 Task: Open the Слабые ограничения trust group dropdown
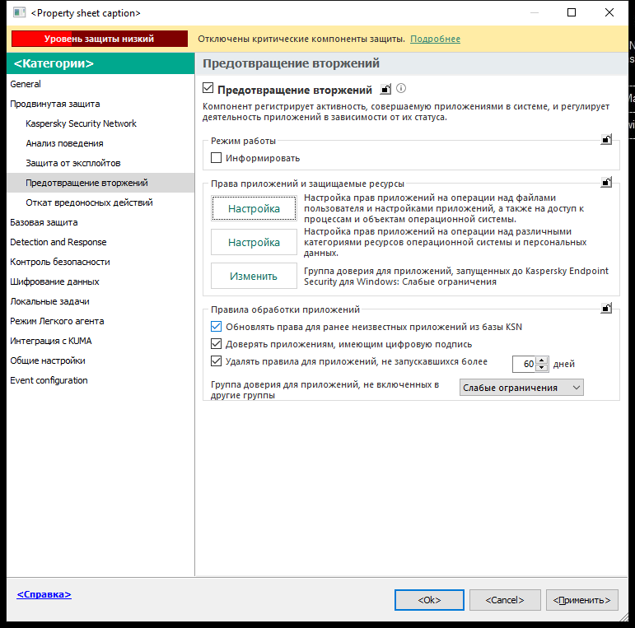coord(521,388)
